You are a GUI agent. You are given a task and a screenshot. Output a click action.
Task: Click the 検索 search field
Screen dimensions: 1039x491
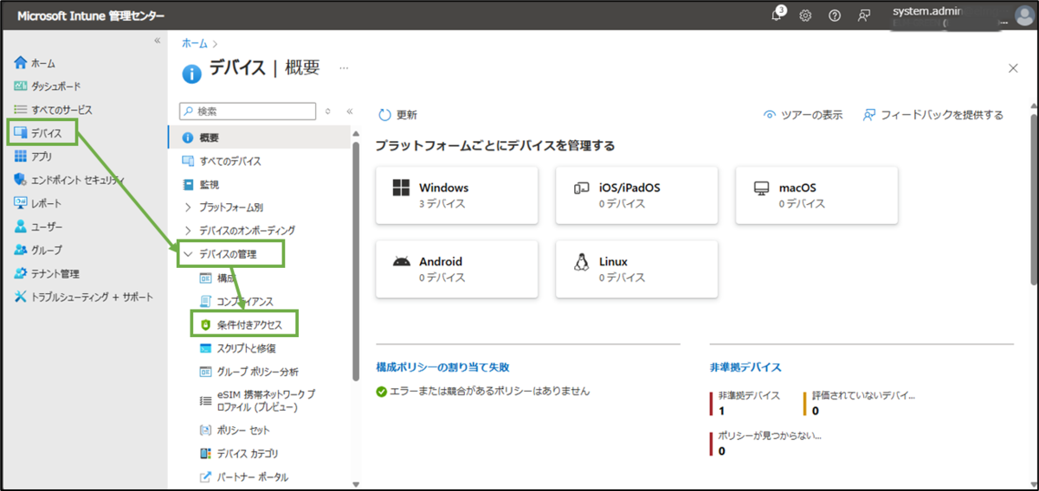[247, 111]
